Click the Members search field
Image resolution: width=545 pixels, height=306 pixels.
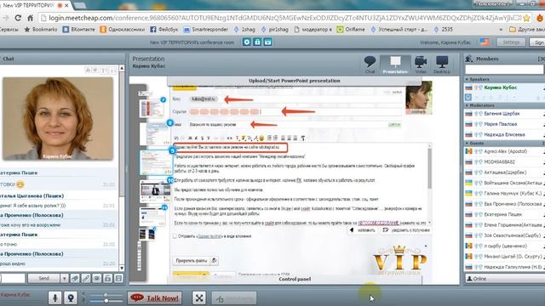pos(504,70)
